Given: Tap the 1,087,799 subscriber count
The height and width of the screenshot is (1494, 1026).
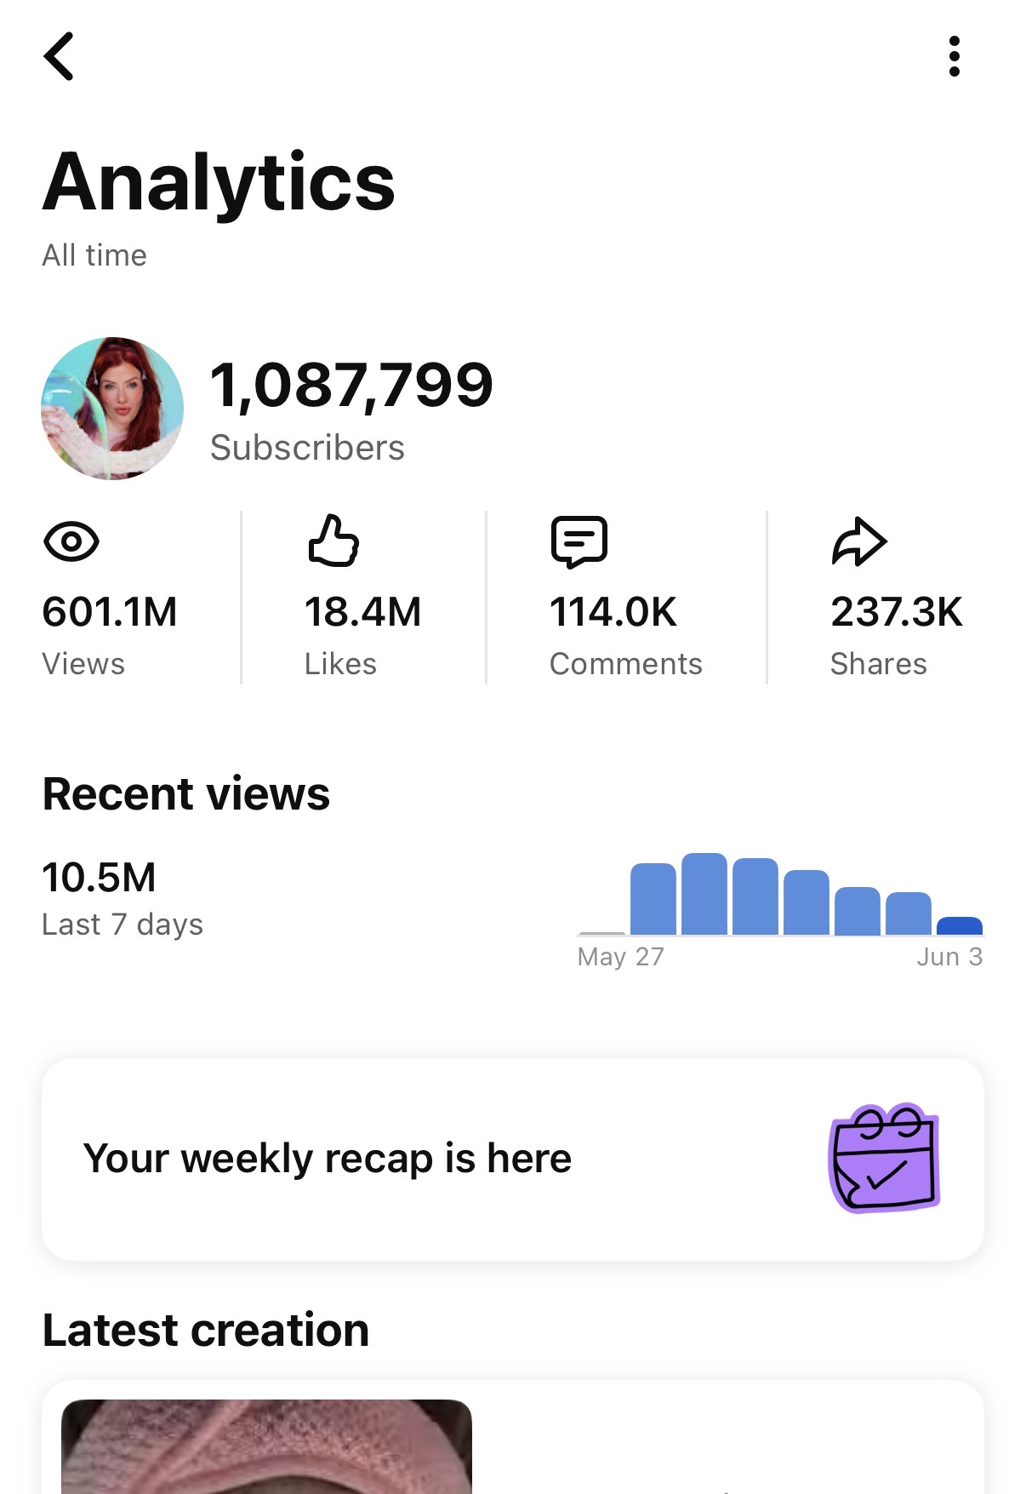Looking at the screenshot, I should point(351,386).
